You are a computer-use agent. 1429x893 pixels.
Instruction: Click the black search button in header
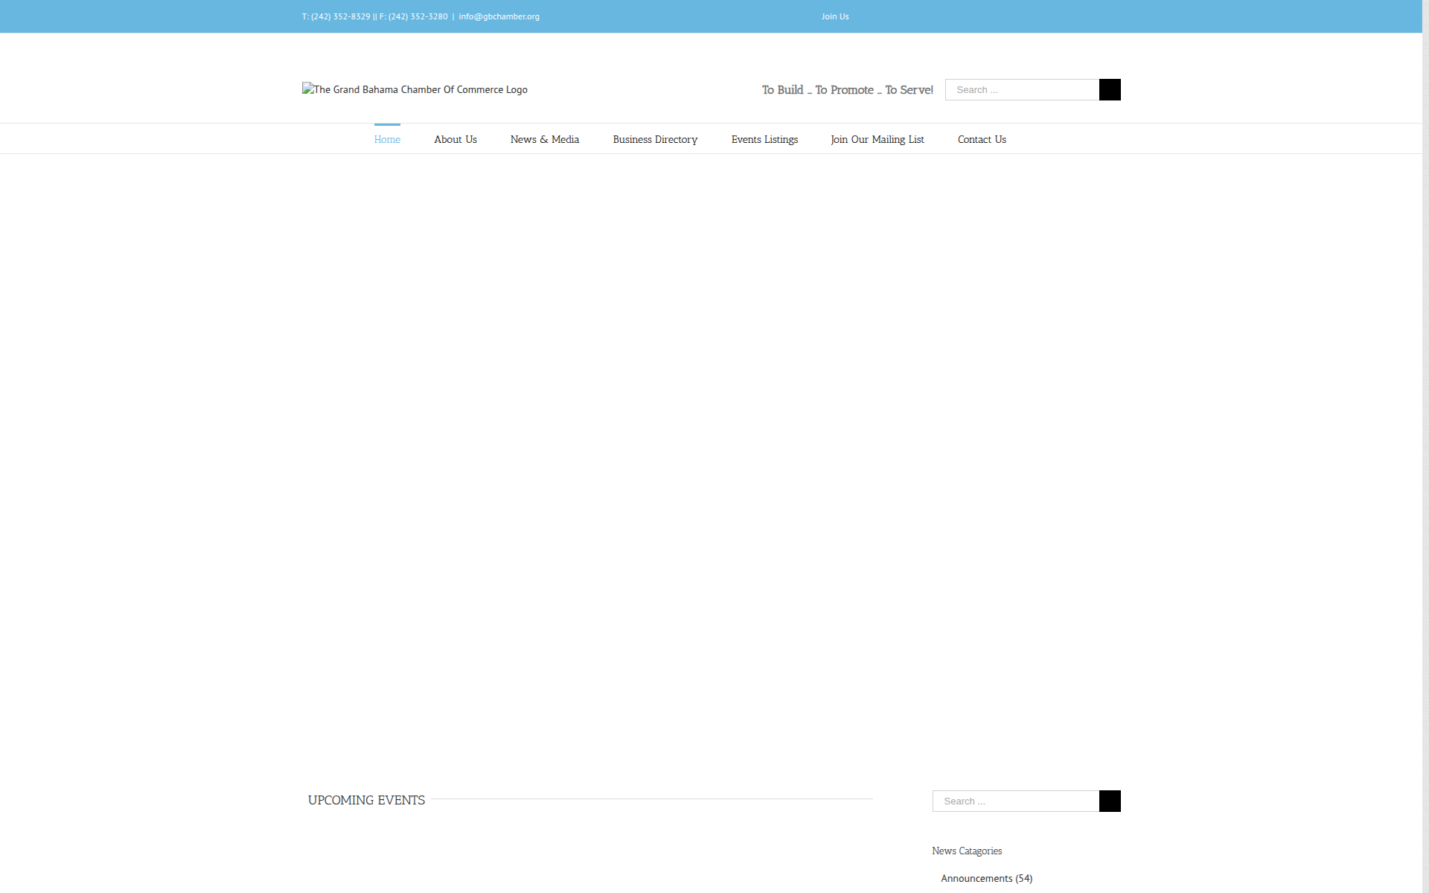[1110, 89]
